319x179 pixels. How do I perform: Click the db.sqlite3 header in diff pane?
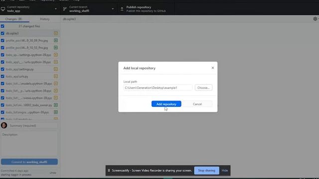(69, 19)
